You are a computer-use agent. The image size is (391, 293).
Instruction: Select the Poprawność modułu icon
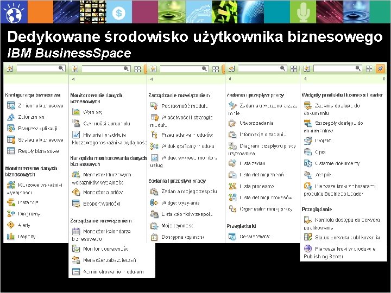(154, 106)
